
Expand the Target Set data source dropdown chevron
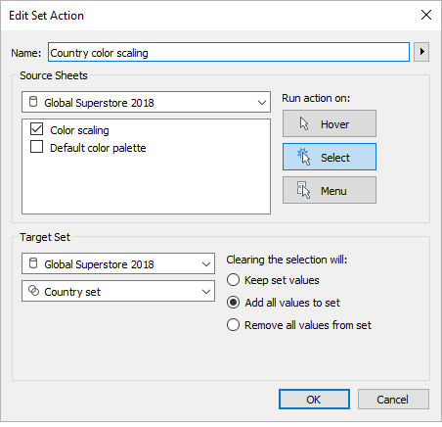click(x=206, y=263)
